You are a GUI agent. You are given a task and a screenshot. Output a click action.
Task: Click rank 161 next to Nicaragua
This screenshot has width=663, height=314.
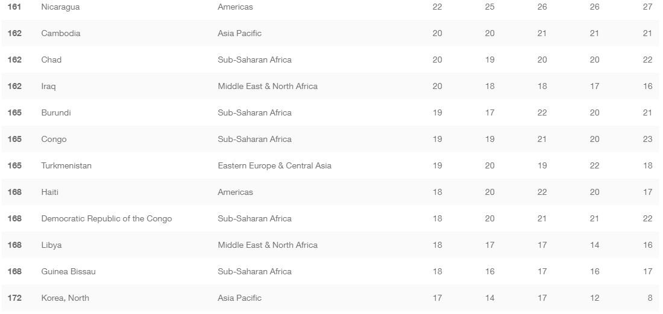(14, 7)
